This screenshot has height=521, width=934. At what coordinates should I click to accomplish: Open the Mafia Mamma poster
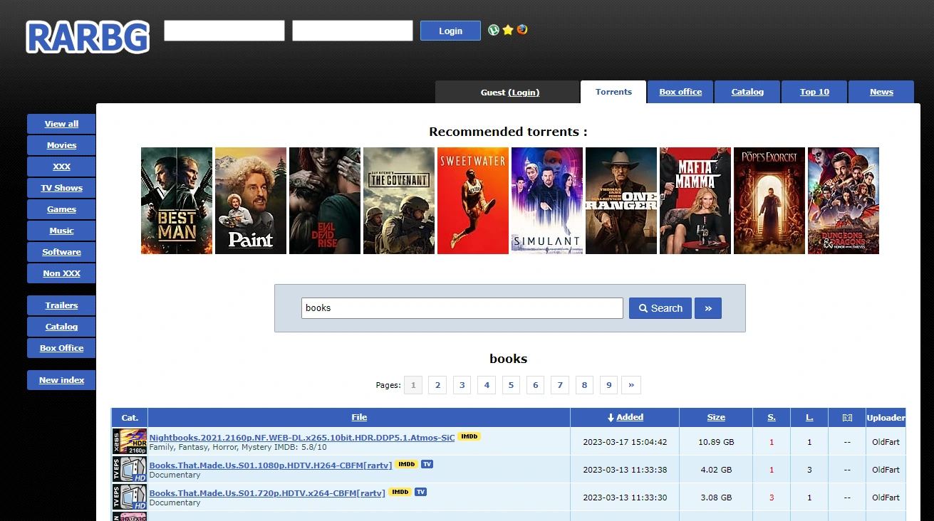click(x=695, y=201)
